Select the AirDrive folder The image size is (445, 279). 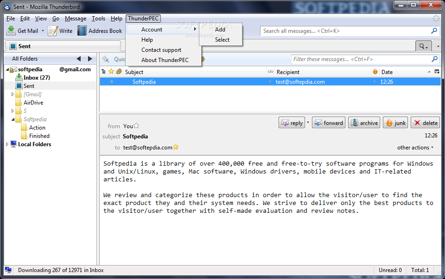click(x=33, y=103)
